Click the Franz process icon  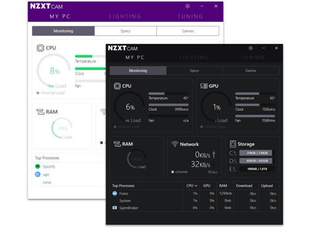[115, 193]
